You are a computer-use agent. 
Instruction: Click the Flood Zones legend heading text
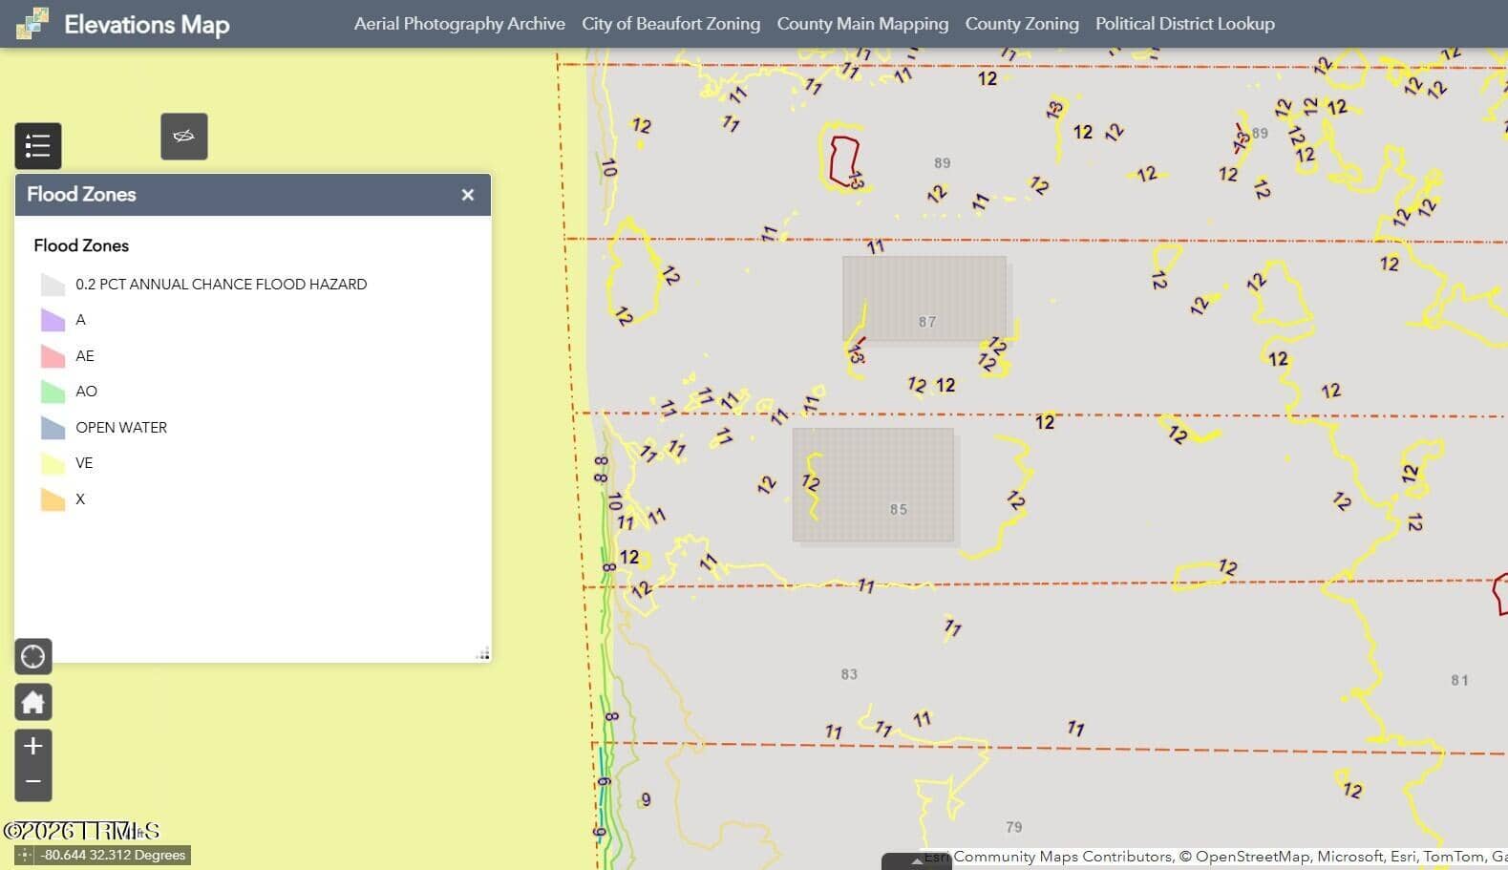pyautogui.click(x=81, y=245)
